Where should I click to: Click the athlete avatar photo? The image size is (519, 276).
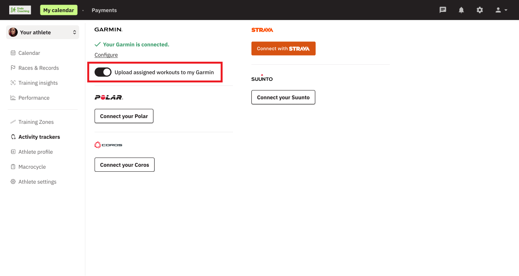[x=13, y=32]
